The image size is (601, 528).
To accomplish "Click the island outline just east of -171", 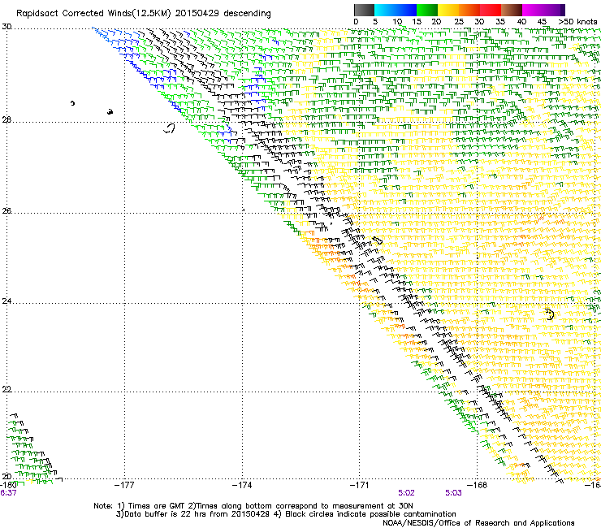I will coord(378,240).
